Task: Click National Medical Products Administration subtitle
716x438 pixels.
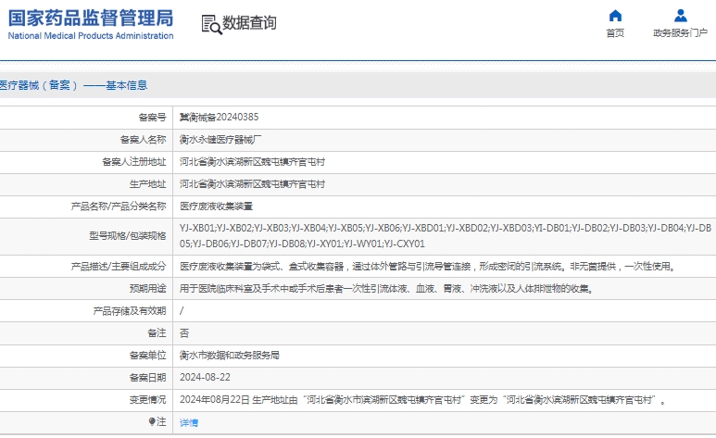Action: tap(91, 35)
